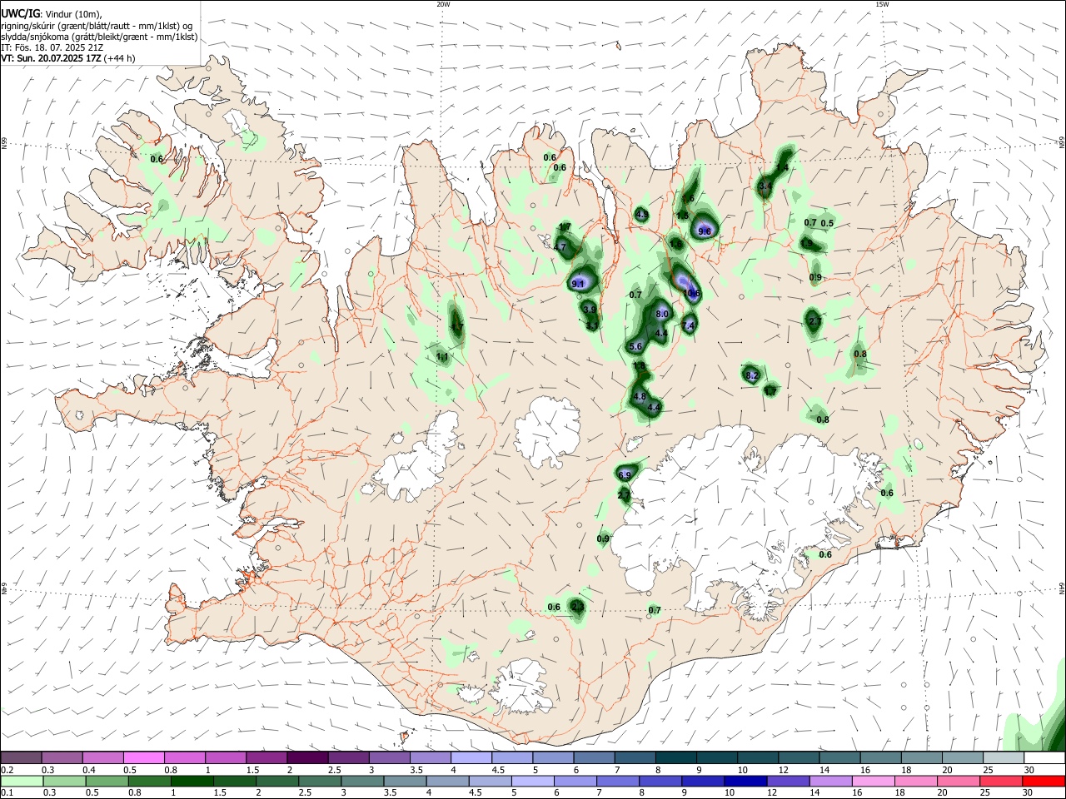Select the 4.7 precipitation value
This screenshot has width=1066, height=799.
tap(560, 247)
